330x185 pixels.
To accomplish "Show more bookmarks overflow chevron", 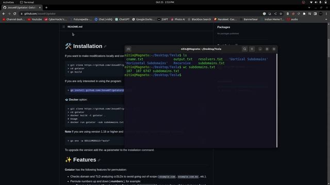I will pos(326,20).
